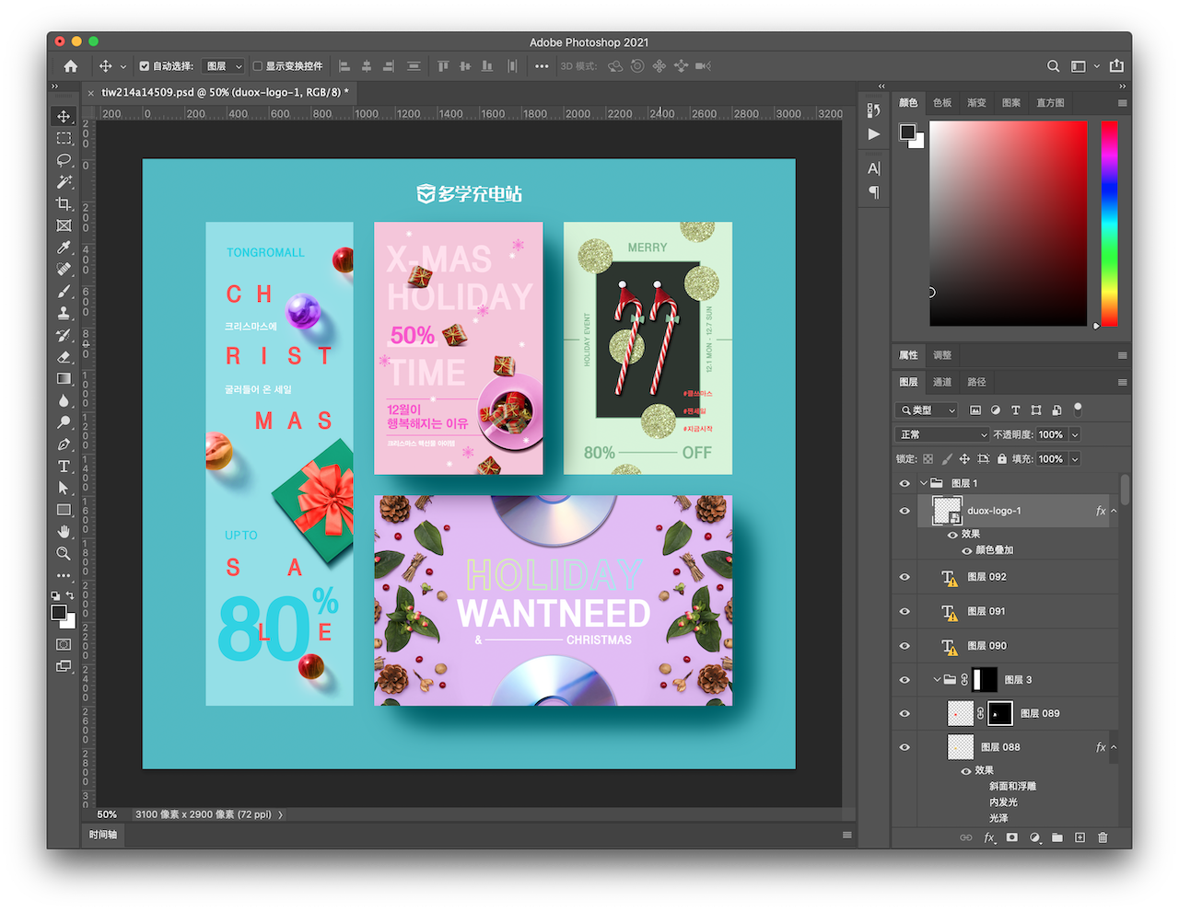Click the search icon in options bar

click(x=1053, y=66)
